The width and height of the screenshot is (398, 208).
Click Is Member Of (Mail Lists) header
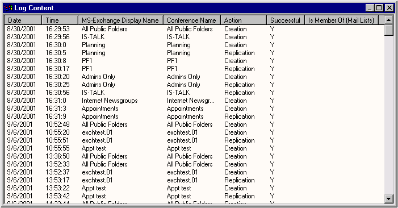point(341,20)
